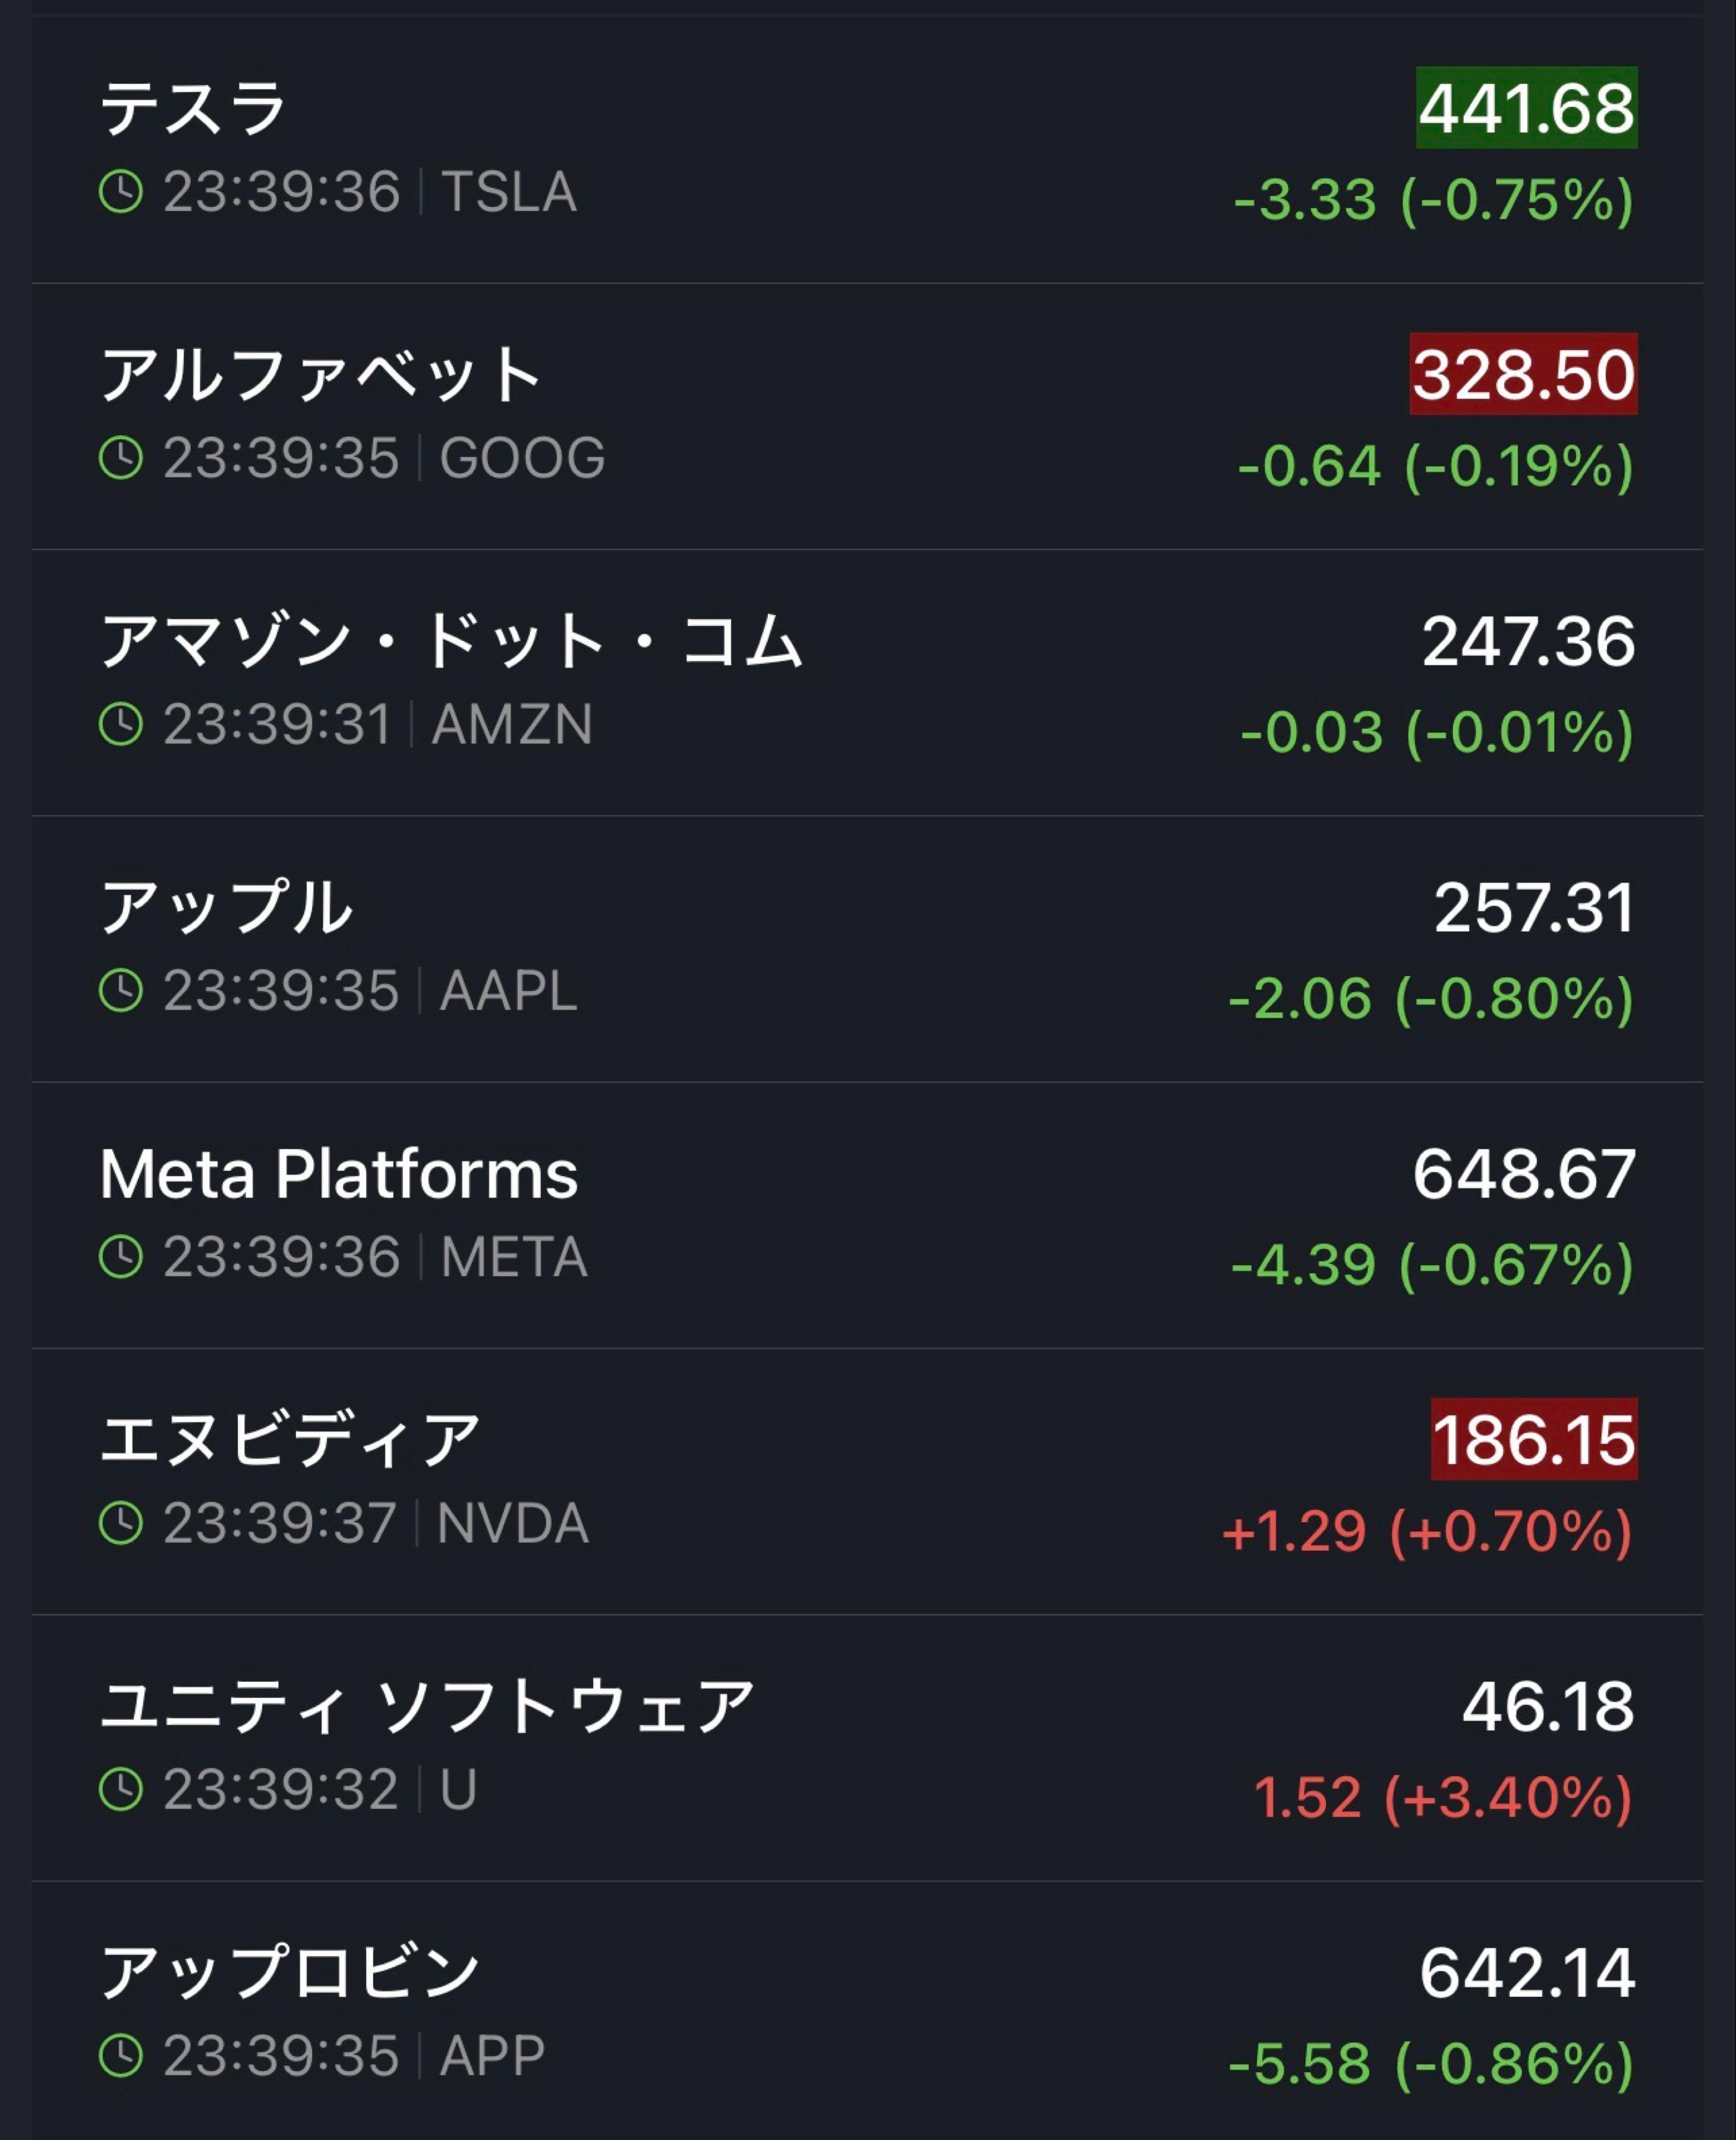This screenshot has height=2140, width=1736.
Task: Click the clock icon in the GOOG row
Action: 121,458
